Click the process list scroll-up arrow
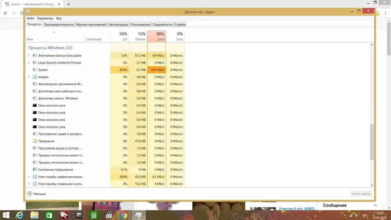The width and height of the screenshot is (391, 220). [372, 45]
